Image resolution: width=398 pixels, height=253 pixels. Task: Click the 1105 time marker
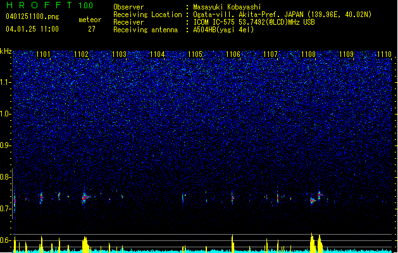(195, 54)
